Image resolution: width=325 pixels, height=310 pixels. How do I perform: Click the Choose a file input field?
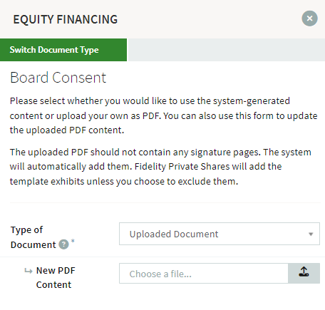[204, 274]
